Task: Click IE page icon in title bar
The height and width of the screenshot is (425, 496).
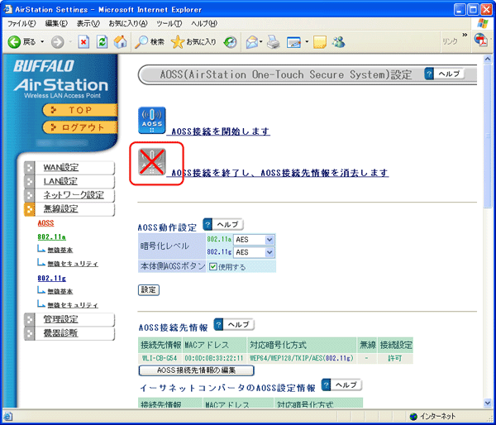Action: click(7, 9)
